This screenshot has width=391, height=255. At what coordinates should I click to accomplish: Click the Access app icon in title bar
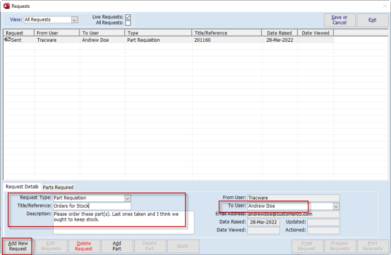(x=6, y=6)
